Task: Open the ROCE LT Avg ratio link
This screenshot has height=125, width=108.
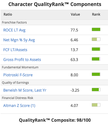Action: click(x=14, y=30)
